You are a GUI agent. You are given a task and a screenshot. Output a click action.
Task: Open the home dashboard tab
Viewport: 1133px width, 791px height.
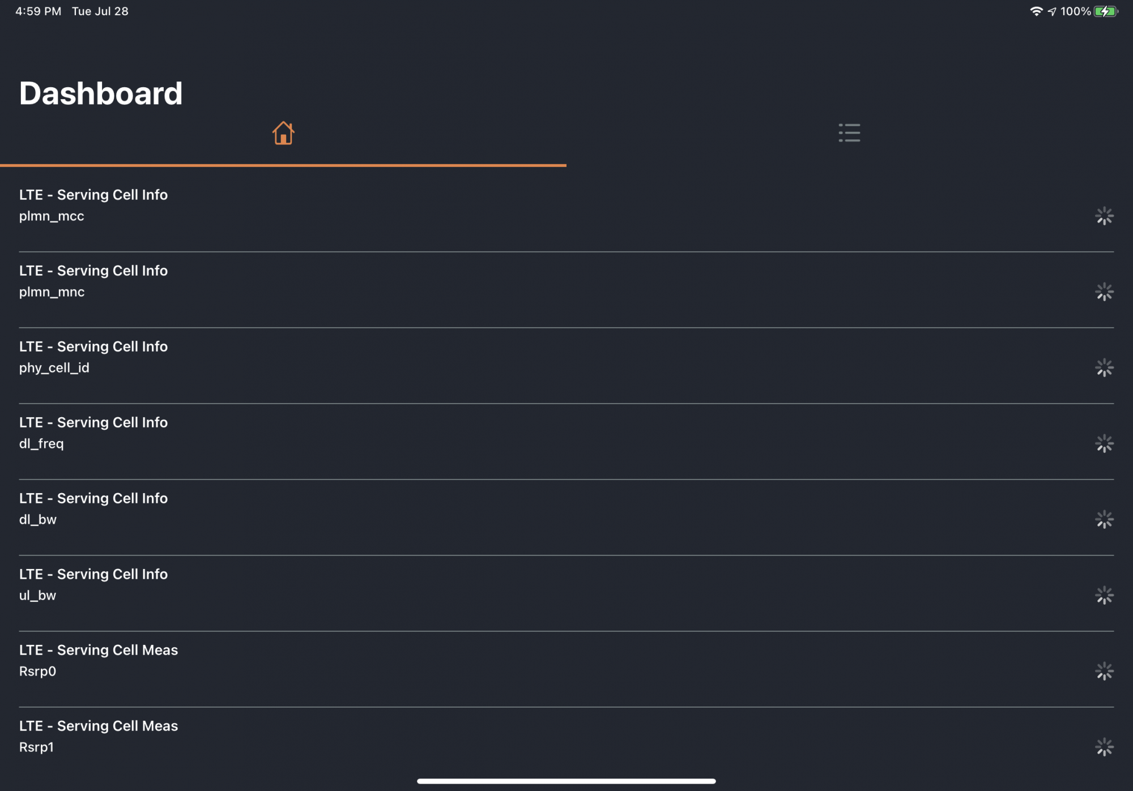(x=283, y=134)
